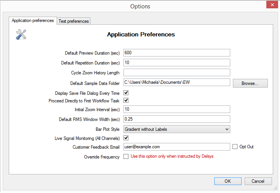Viewport: 280px width, 193px height.
Task: Check the Override Frequency box
Action: (126, 157)
